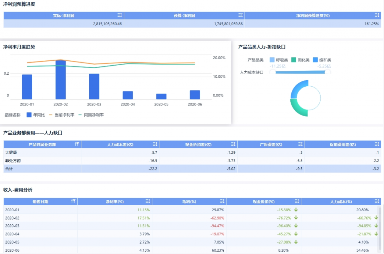Open sort menu on 广告费差(亿) column
The width and height of the screenshot is (384, 254).
(x=300, y=144)
